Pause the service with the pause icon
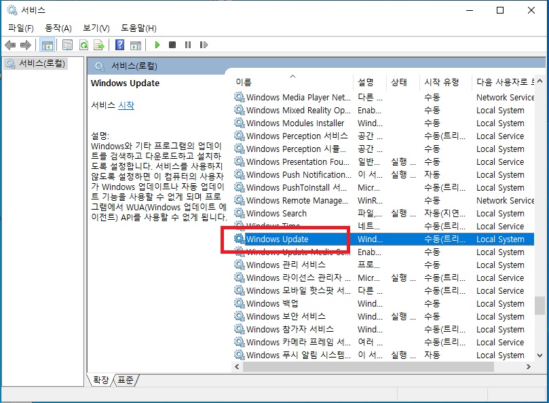 (x=188, y=45)
